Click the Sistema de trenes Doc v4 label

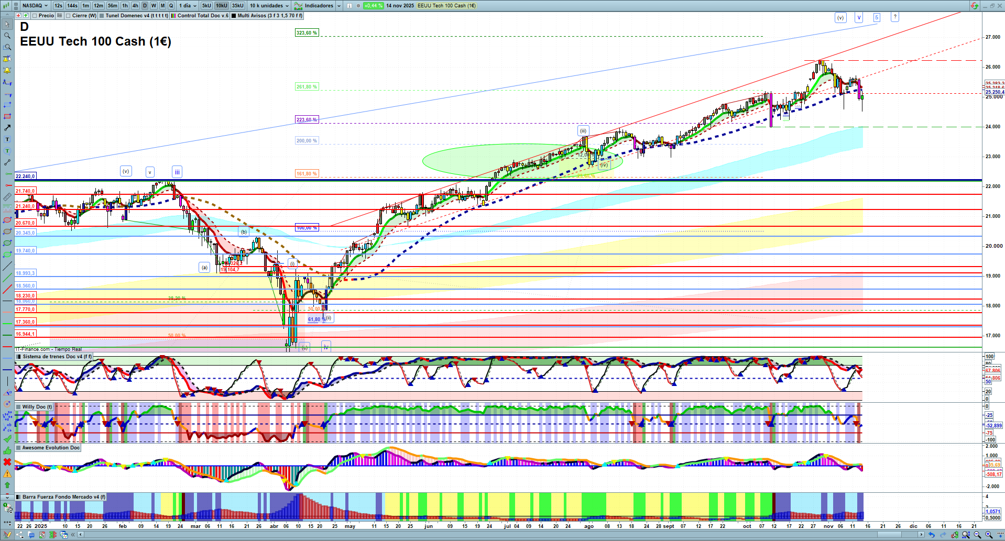57,357
